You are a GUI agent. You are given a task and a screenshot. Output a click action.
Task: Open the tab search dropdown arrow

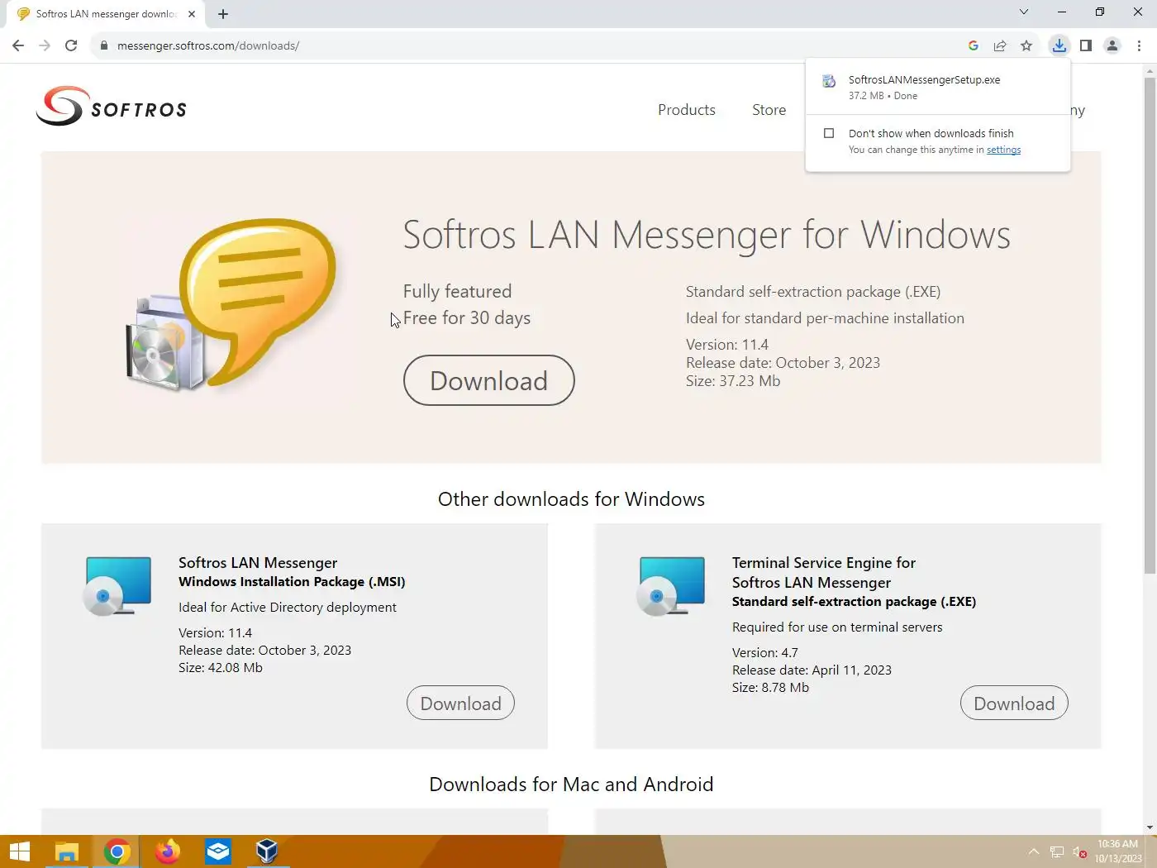coord(1024,12)
